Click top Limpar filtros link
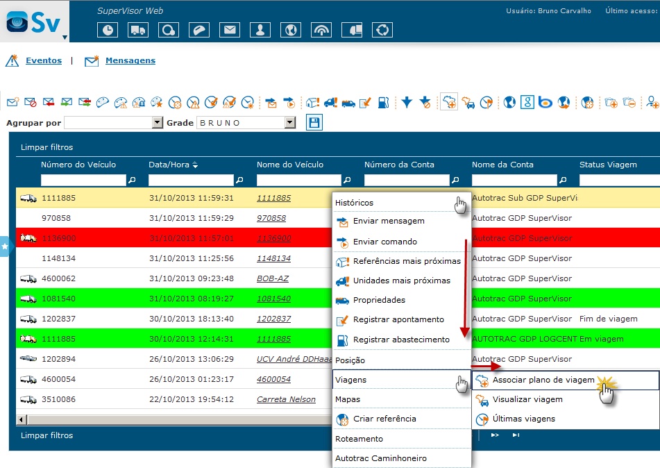 (x=46, y=147)
